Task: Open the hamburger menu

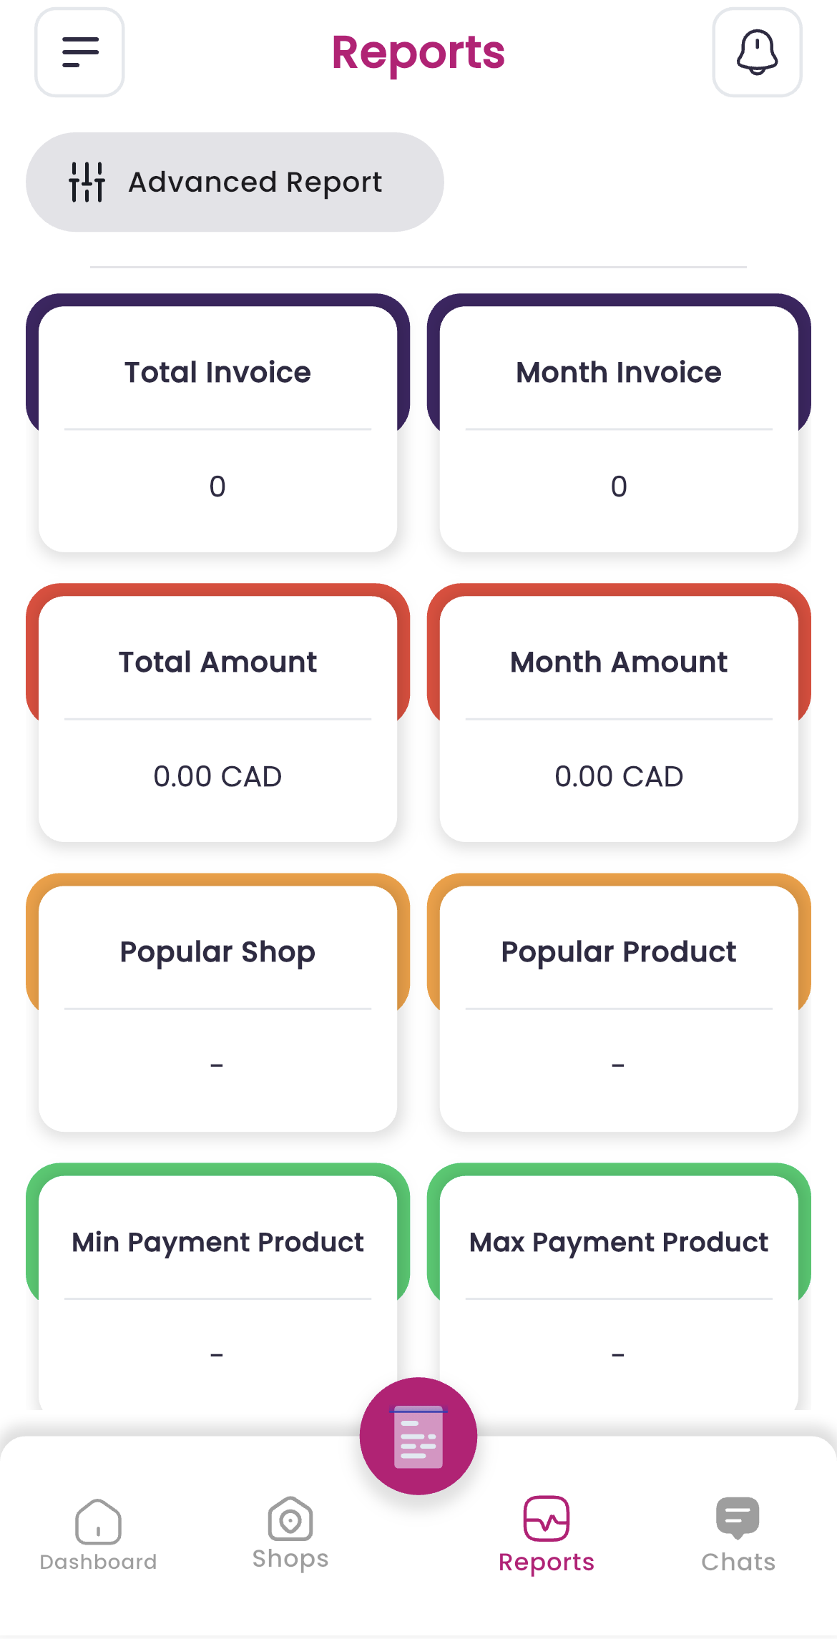Action: pyautogui.click(x=79, y=52)
